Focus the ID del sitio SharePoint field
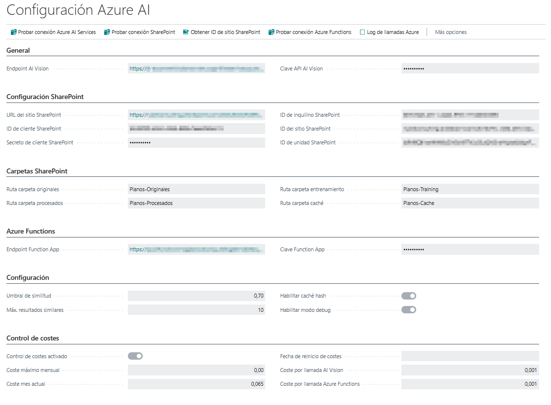Screen dimensions: 551x405 coord(470,129)
